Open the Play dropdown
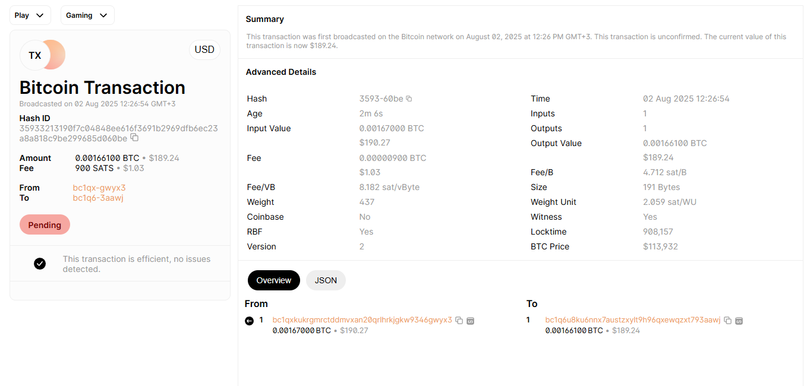Viewport: 810px width, 386px height. pos(30,15)
